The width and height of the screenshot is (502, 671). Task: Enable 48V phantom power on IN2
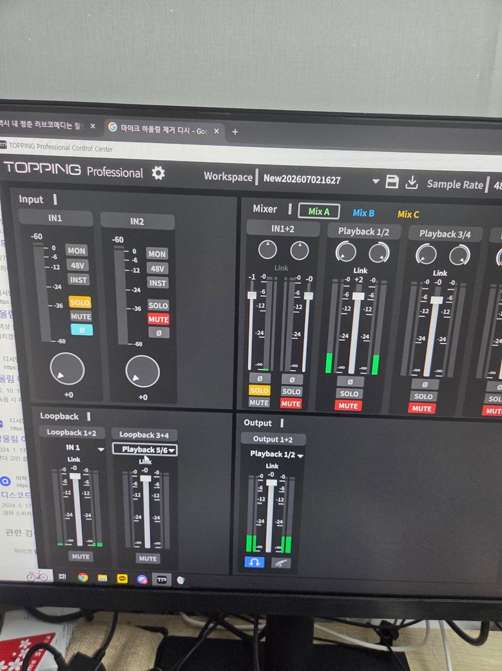pos(157,269)
